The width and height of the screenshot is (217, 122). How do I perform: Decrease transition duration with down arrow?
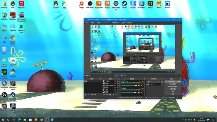pyautogui.click(x=162, y=85)
